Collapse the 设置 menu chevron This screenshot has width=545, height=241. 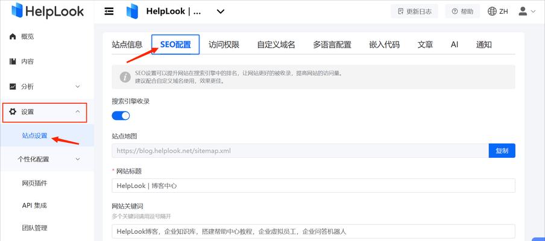[x=78, y=111]
